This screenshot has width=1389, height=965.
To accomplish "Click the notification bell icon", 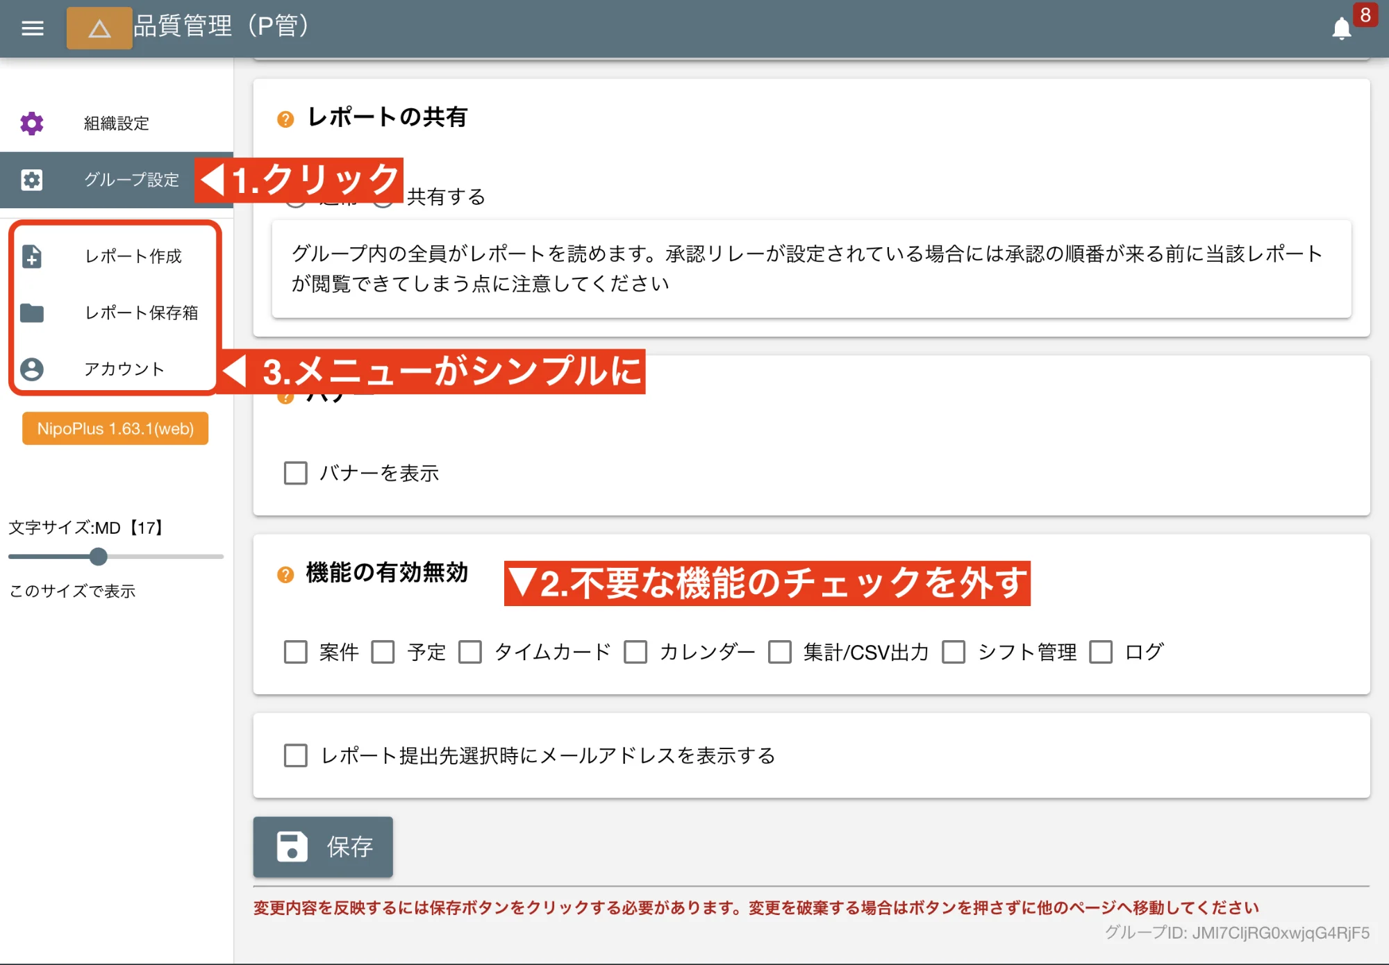I will coord(1341,29).
